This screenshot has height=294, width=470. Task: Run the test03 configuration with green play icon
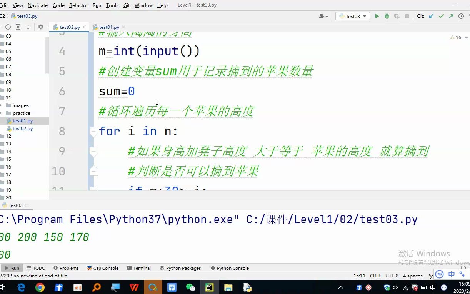[x=377, y=16]
